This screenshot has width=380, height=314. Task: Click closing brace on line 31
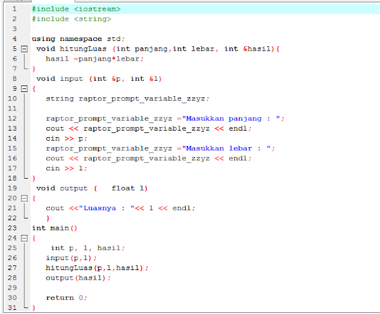34,307
